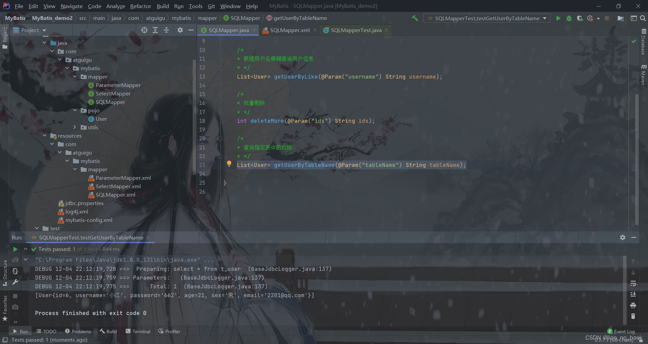Viewport: 648px width, 344px height.
Task: Toggle Structure side tool window
Action: (x=5, y=273)
